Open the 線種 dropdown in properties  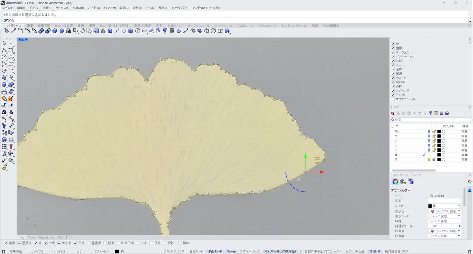445,221
